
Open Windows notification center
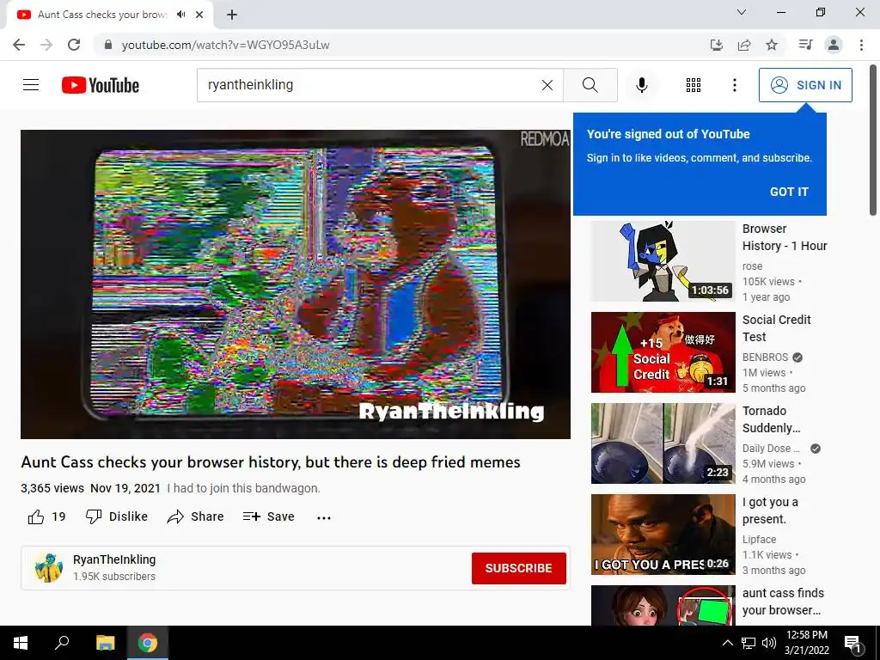click(x=853, y=643)
